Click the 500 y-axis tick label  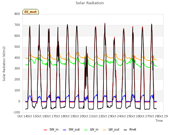[x=17, y=47]
